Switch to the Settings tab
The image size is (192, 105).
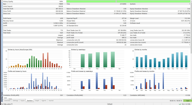point(16,100)
